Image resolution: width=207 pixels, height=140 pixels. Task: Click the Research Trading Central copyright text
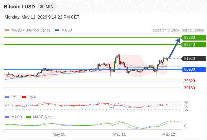[x=178, y=30]
